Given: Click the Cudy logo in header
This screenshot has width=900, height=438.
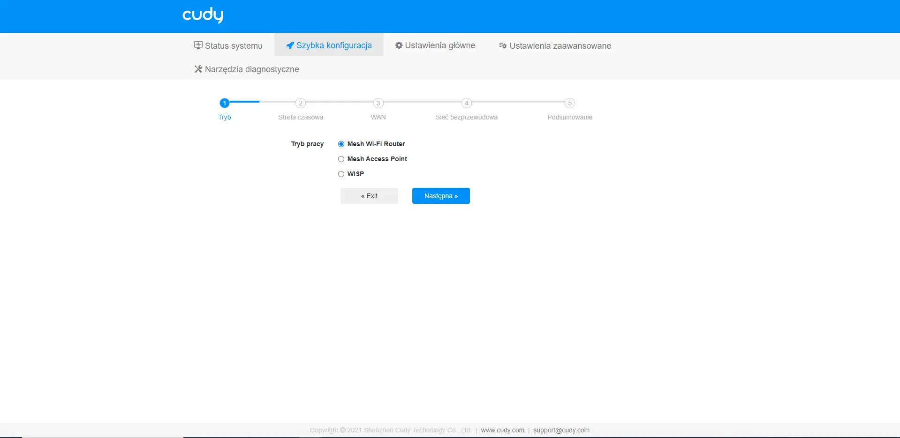Looking at the screenshot, I should pyautogui.click(x=203, y=15).
